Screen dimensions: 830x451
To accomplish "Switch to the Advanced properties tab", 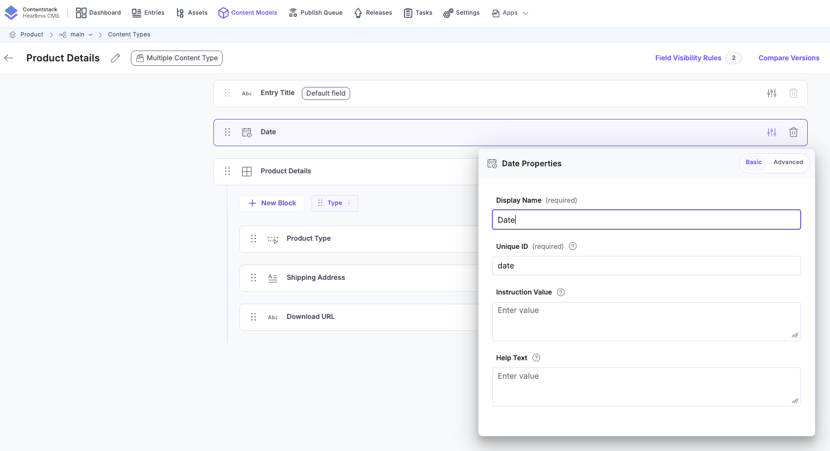I will pyautogui.click(x=788, y=162).
